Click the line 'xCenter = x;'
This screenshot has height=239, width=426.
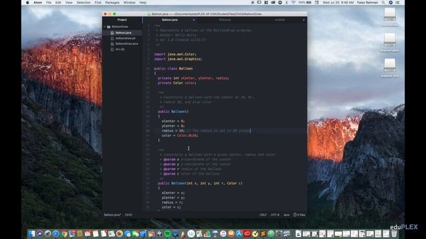[173, 193]
